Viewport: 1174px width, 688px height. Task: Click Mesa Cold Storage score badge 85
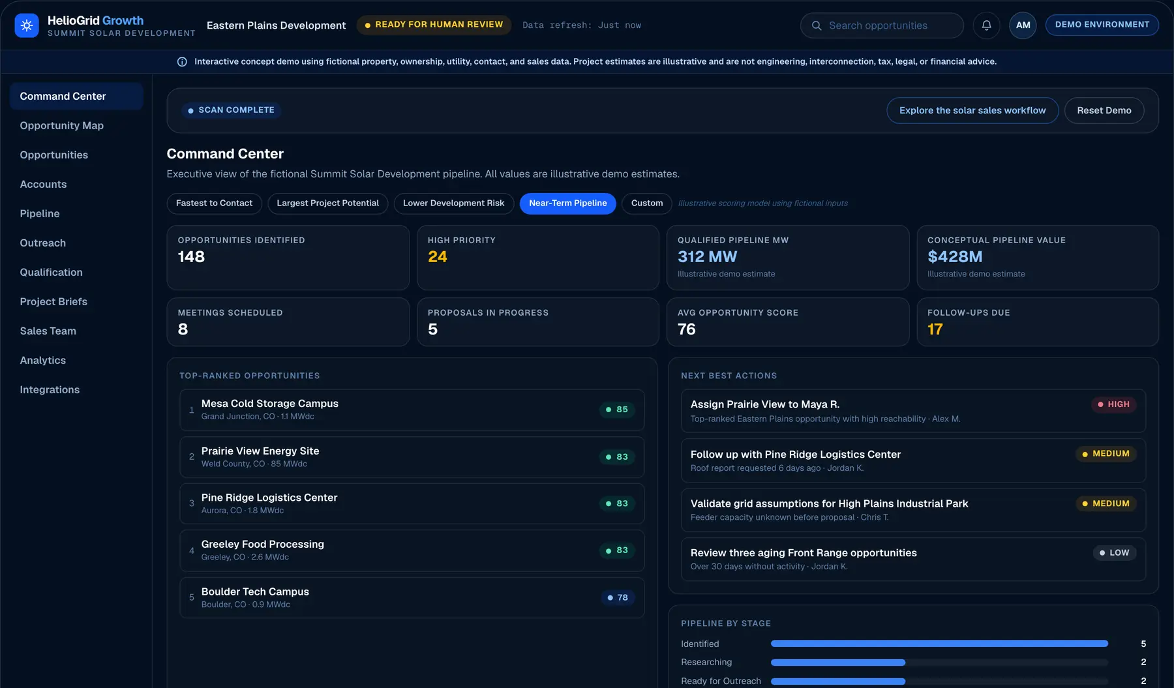pos(616,410)
